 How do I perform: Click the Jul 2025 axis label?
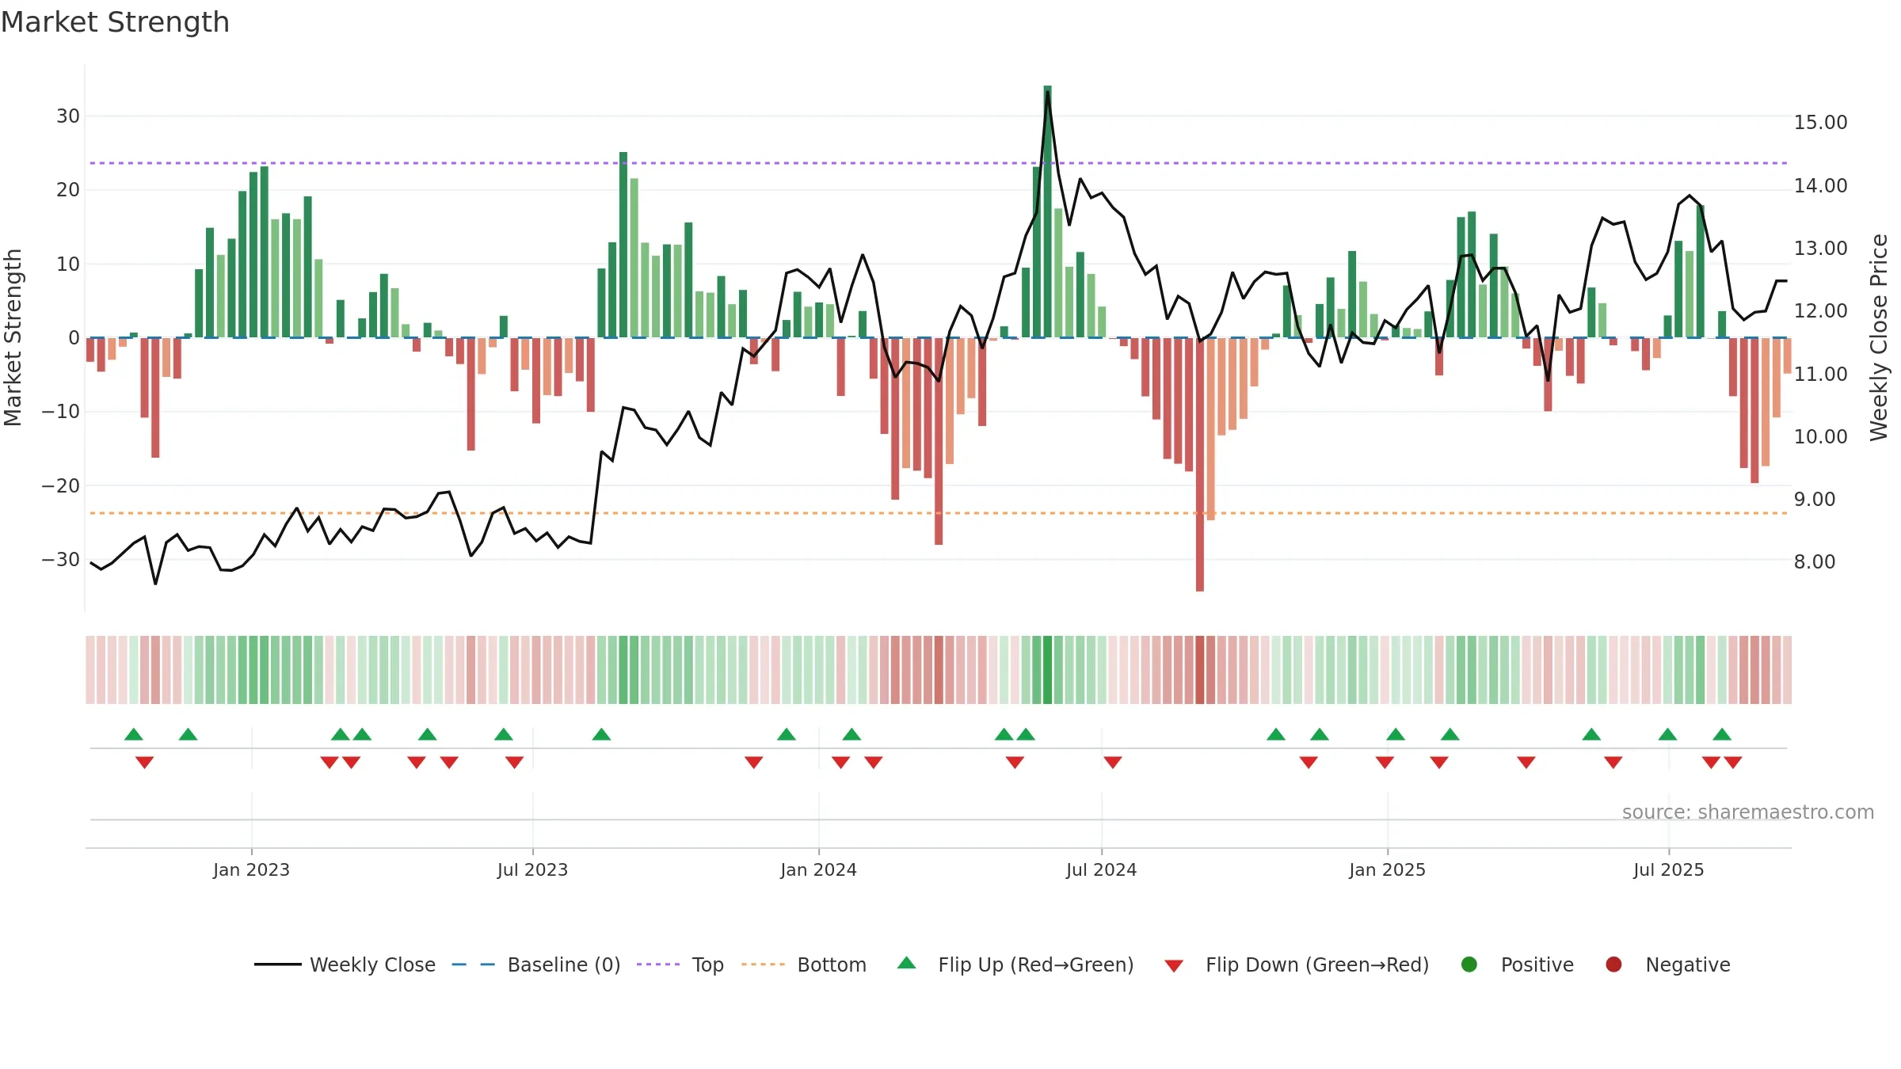[x=1668, y=869]
